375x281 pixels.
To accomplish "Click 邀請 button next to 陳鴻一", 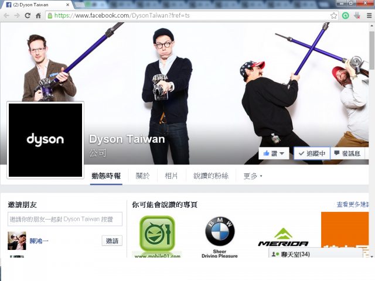I will click(x=112, y=241).
